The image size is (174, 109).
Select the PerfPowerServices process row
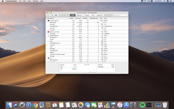pyautogui.click(x=87, y=43)
